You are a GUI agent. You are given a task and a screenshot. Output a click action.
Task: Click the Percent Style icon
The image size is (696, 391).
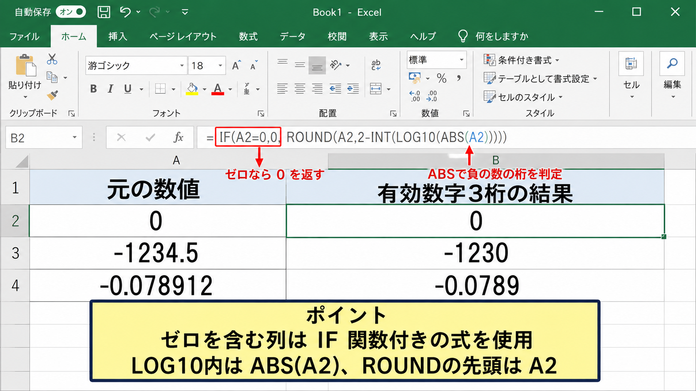pyautogui.click(x=442, y=78)
